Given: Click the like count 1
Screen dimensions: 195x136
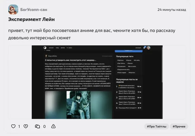Looking at the screenshot, I should [19, 126].
